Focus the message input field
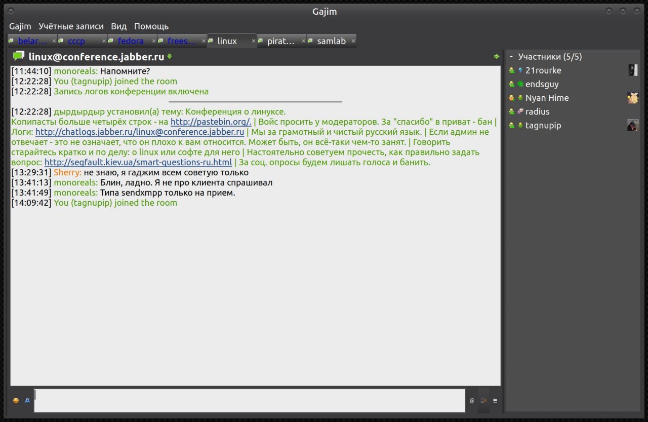 250,401
